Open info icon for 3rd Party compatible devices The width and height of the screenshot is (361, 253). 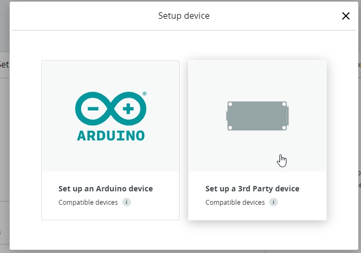[274, 202]
